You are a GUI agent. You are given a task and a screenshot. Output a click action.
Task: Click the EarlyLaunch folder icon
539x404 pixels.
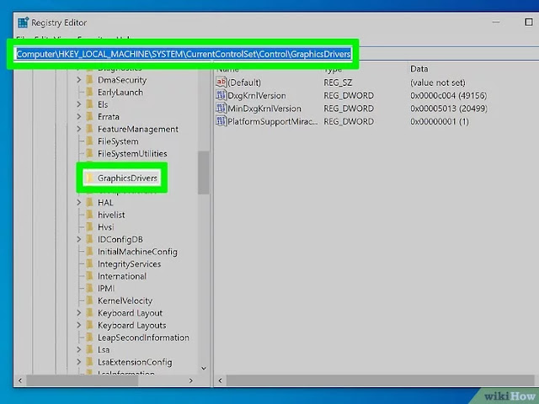click(x=90, y=93)
